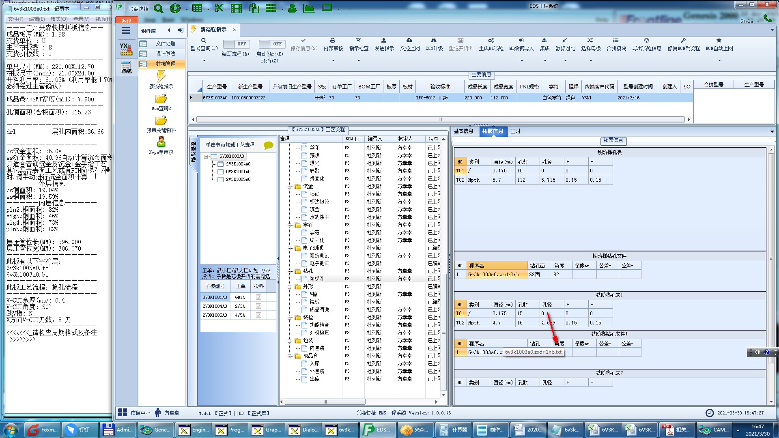Open dropdown arrow under ECN自动上网

pos(719,61)
